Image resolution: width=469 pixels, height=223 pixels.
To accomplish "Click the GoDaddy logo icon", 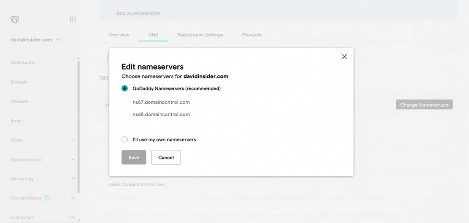I will [x=14, y=19].
